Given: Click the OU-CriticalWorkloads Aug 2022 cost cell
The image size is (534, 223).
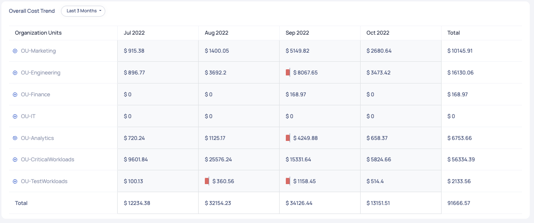Looking at the screenshot, I should (x=218, y=160).
